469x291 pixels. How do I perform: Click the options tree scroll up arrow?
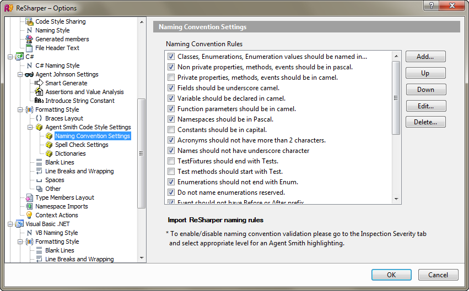coord(142,22)
